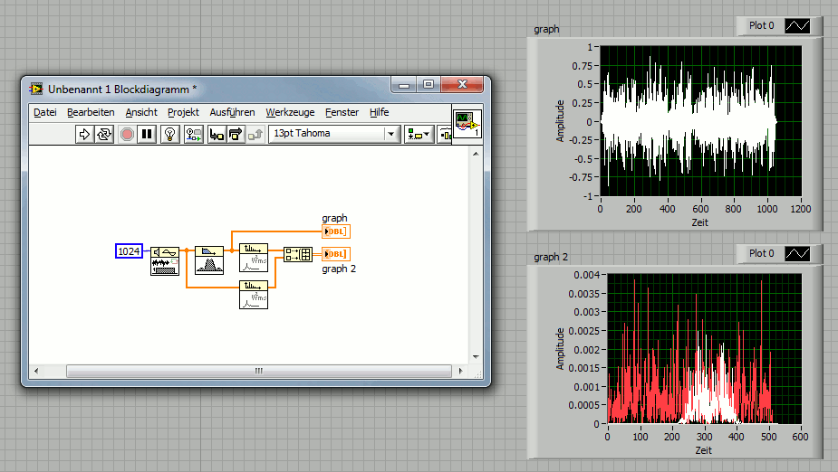Select the lower spectrum Vrms node
Image resolution: width=838 pixels, height=472 pixels.
pos(254,295)
